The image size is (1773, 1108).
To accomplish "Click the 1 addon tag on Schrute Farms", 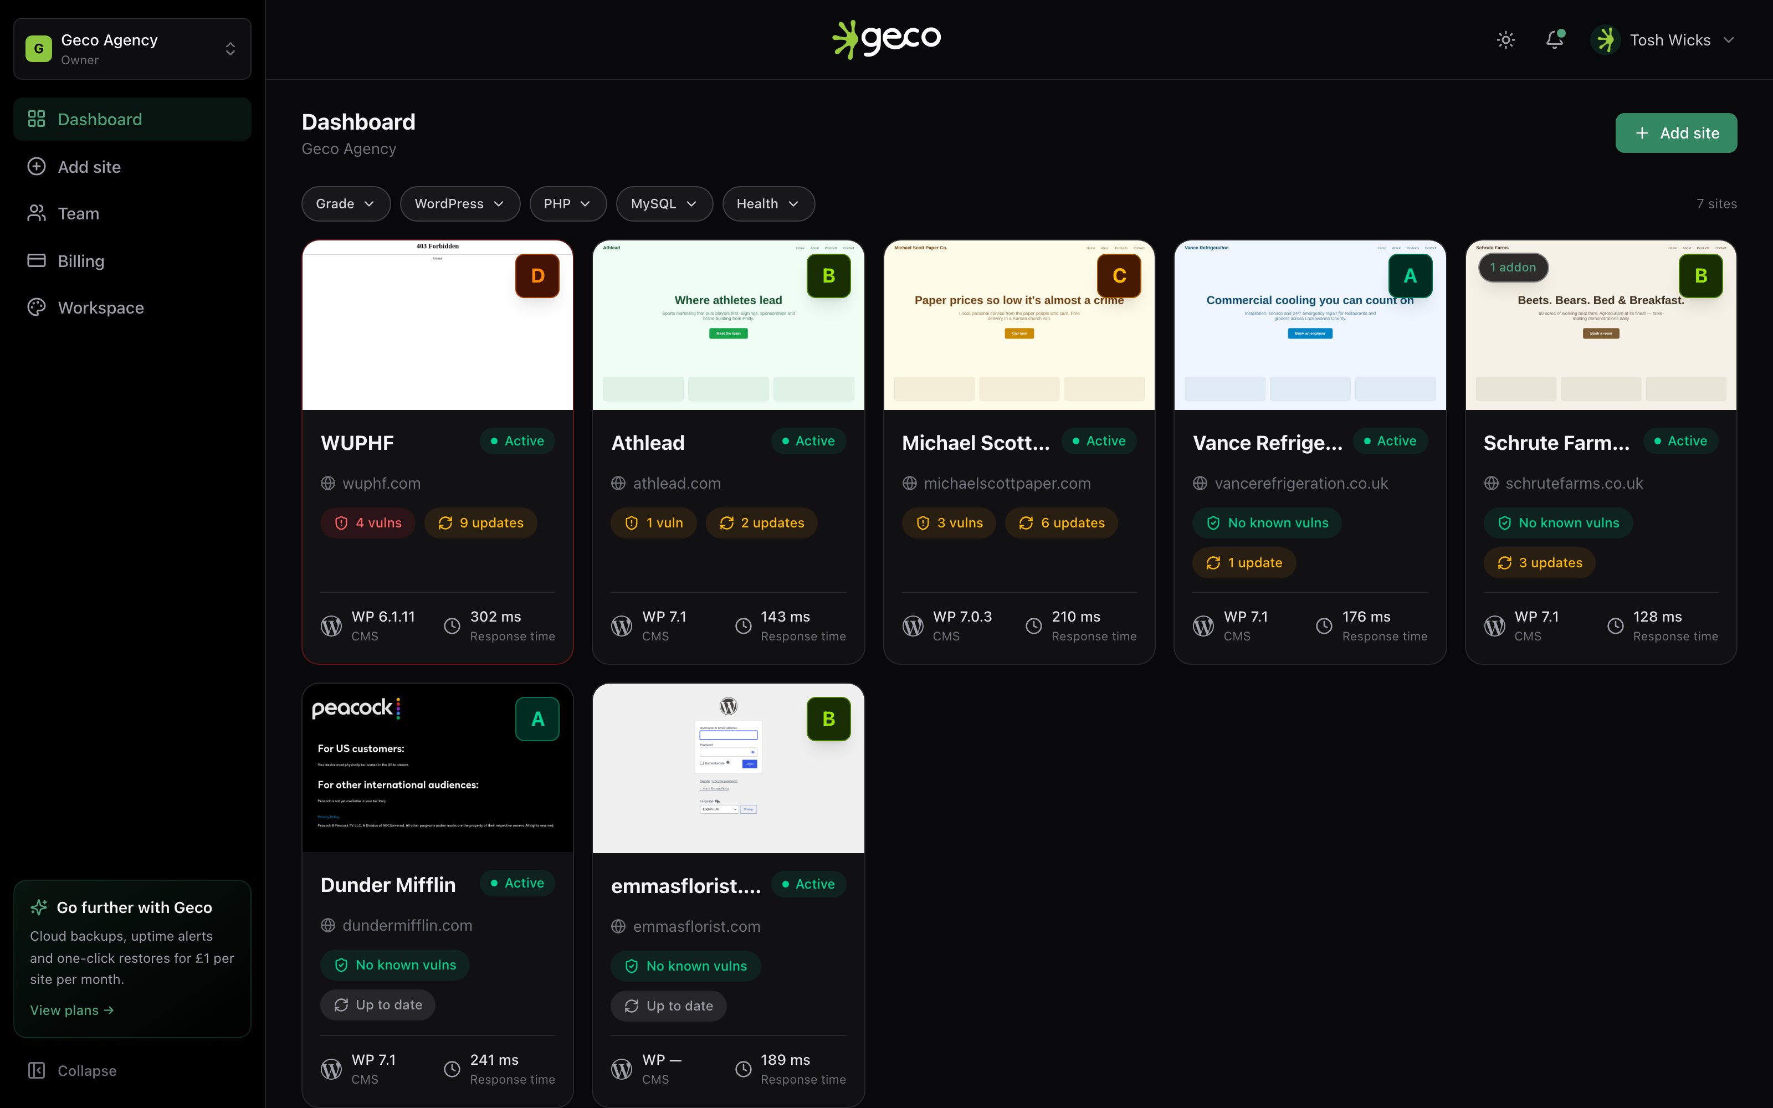I will (x=1513, y=268).
